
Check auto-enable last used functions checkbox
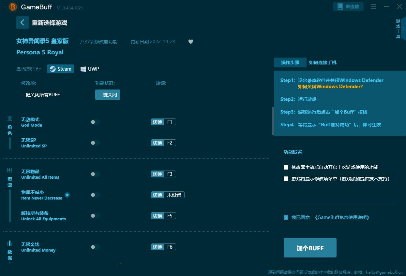point(286,167)
